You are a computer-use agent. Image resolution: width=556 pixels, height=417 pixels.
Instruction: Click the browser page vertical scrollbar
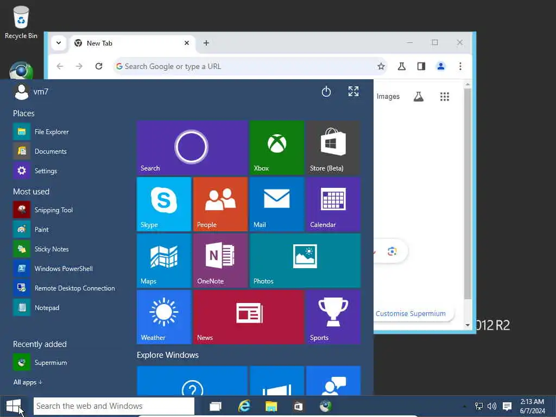(467, 193)
